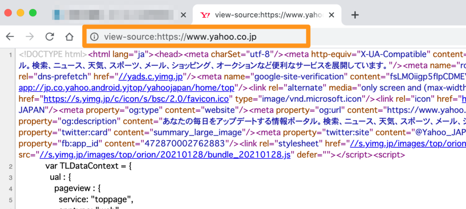The height and width of the screenshot is (209, 466).
Task: Follow the app://jp.co.yahoo.android.yjtop link
Action: pos(127,87)
